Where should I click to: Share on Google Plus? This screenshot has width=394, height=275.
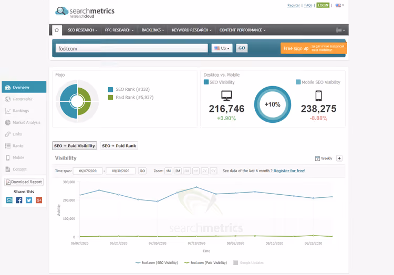tap(39, 200)
